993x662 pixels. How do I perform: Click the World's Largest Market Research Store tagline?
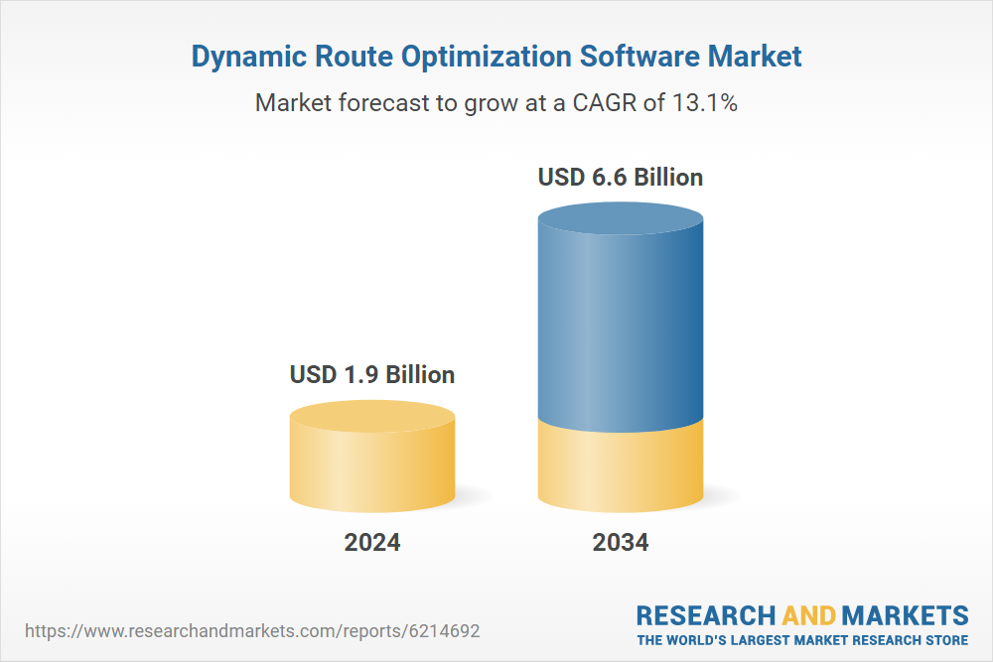802,639
